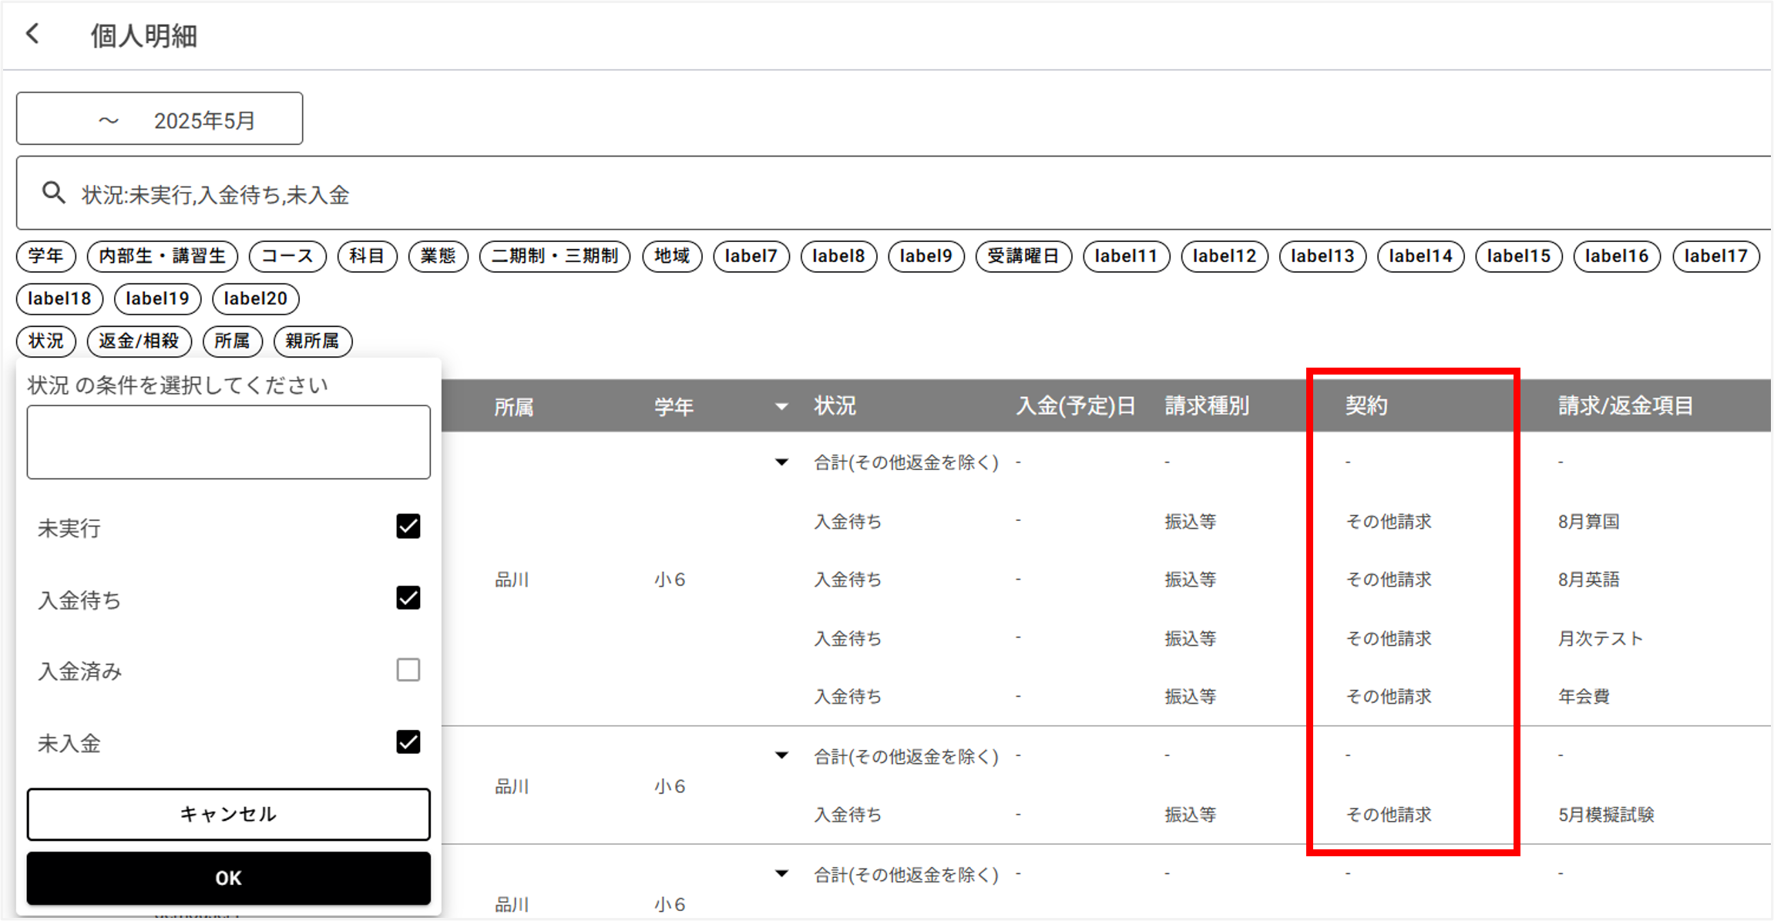Click the 契約 column header
This screenshot has height=921, width=1774.
1366,405
